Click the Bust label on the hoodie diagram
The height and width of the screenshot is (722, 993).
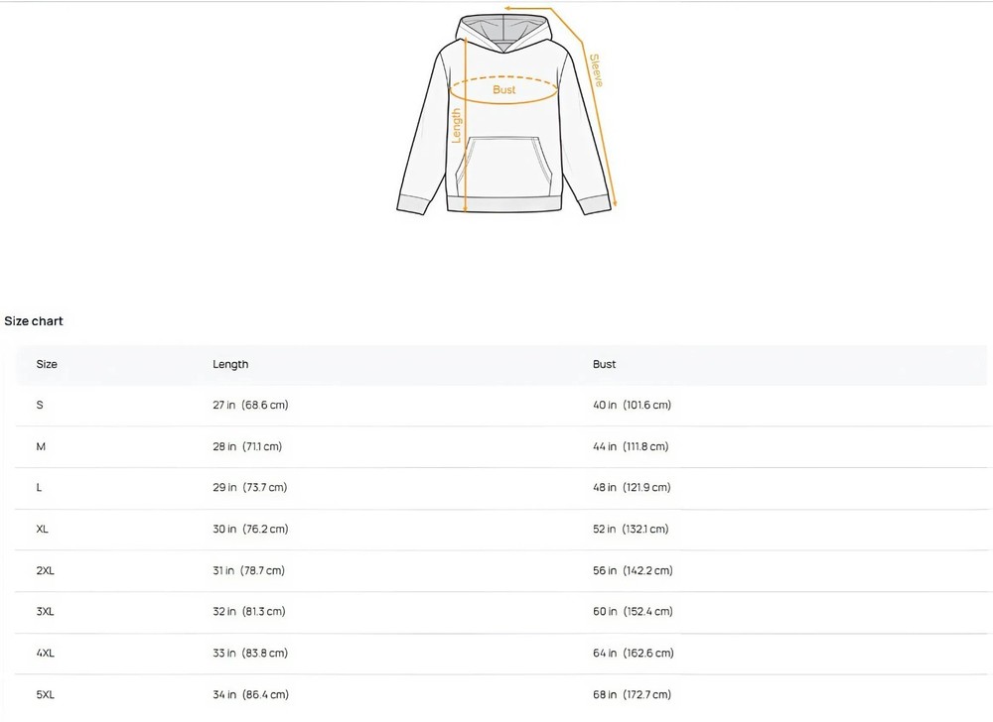click(504, 90)
